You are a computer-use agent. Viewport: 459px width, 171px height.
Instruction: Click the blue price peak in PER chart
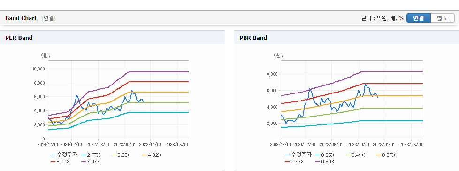(x=132, y=91)
